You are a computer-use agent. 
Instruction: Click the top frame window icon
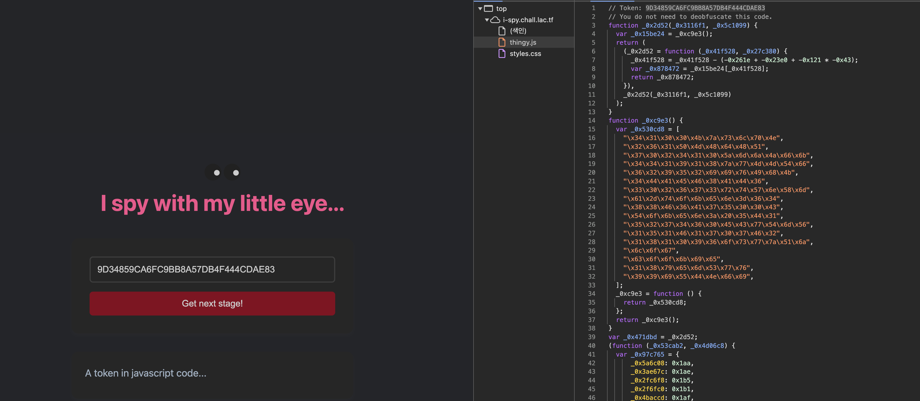488,8
